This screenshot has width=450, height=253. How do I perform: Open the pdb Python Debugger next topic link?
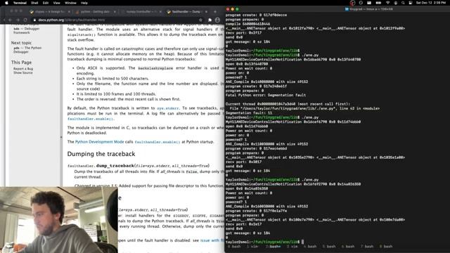(27, 50)
